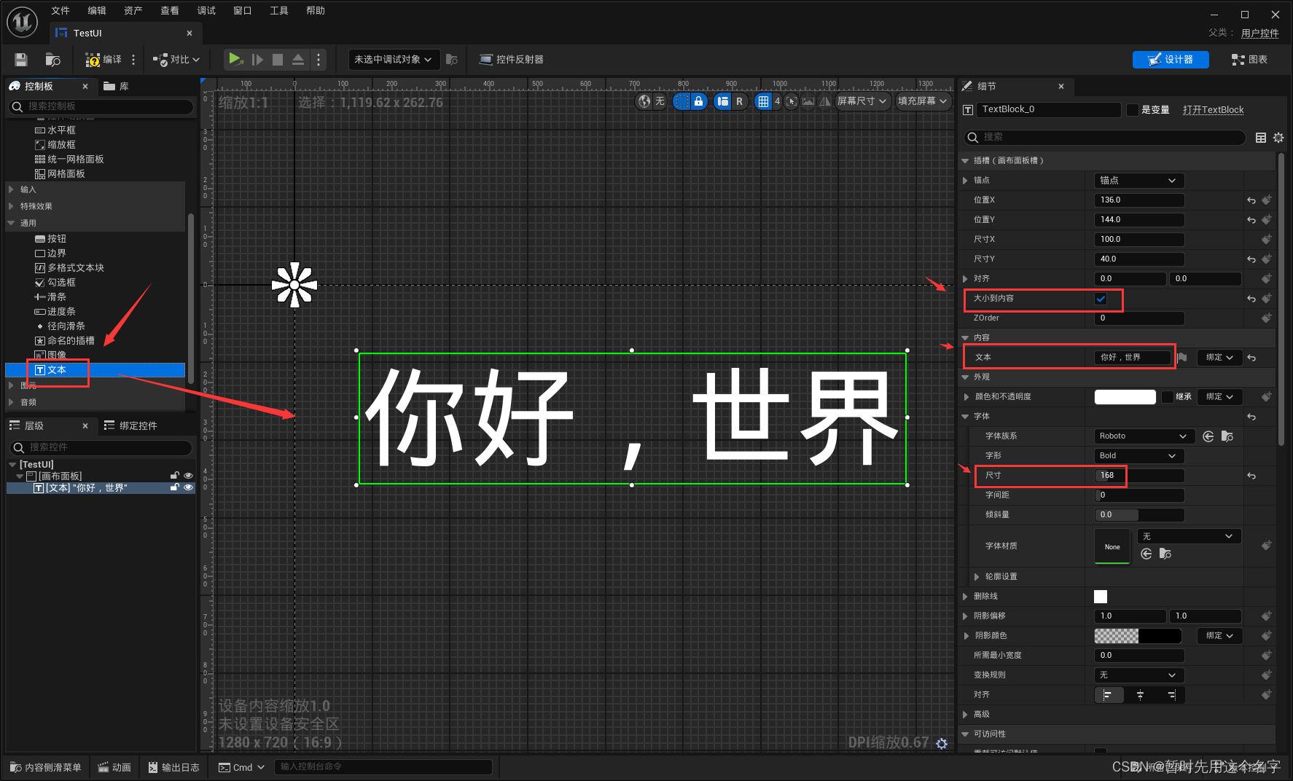The image size is (1293, 781).
Task: Click the details panel settings gear icon
Action: tap(1278, 138)
